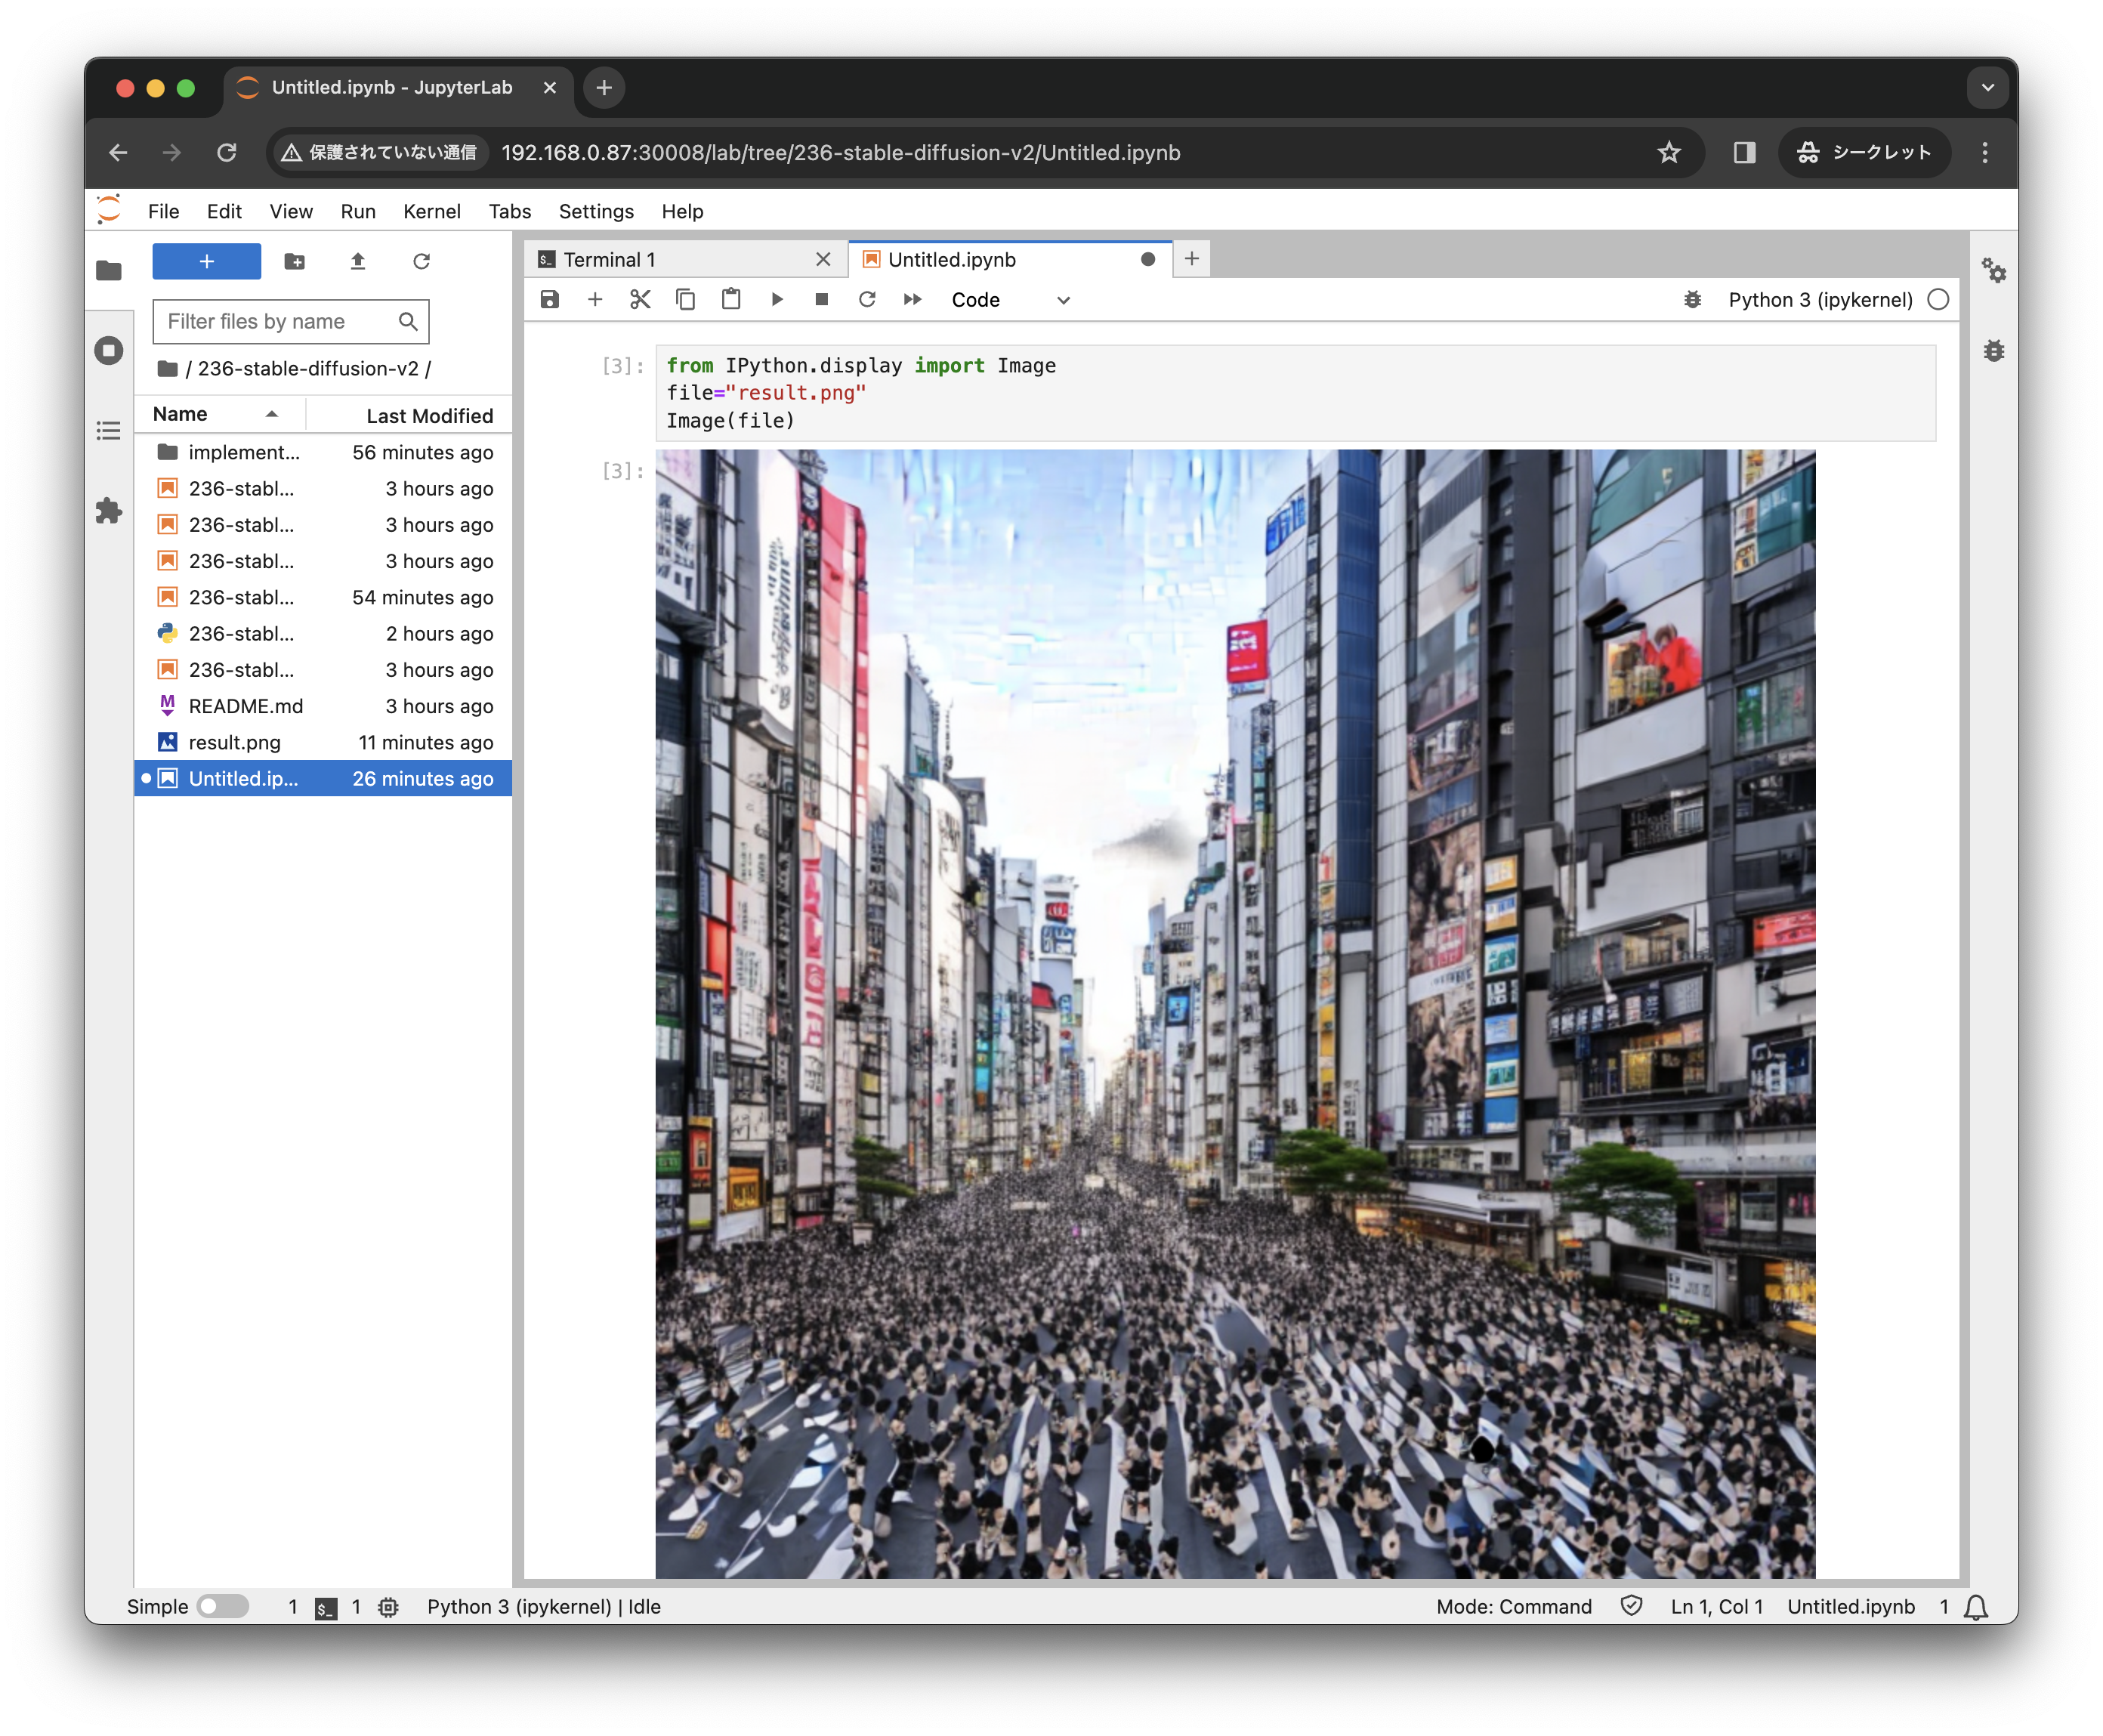Open the Extension Manager puzzle icon
The image size is (2103, 1736).
109,511
